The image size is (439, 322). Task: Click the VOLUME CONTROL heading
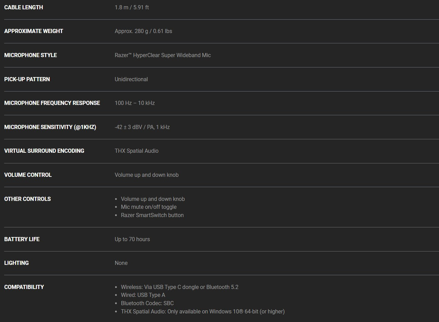point(28,175)
